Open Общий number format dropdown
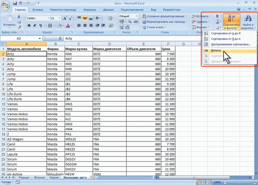Viewport: 258px width, 185px height. [x=136, y=16]
